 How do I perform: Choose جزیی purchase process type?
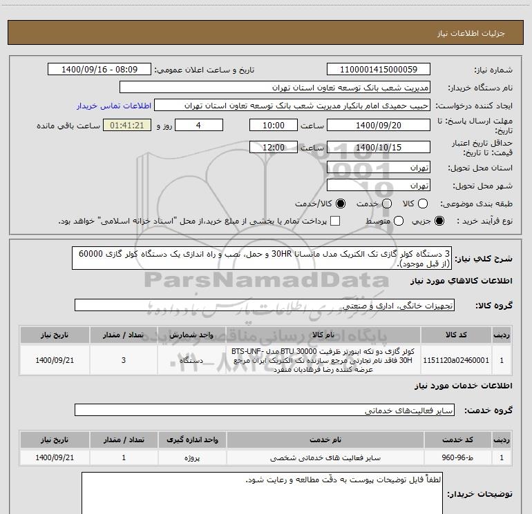pyautogui.click(x=439, y=221)
